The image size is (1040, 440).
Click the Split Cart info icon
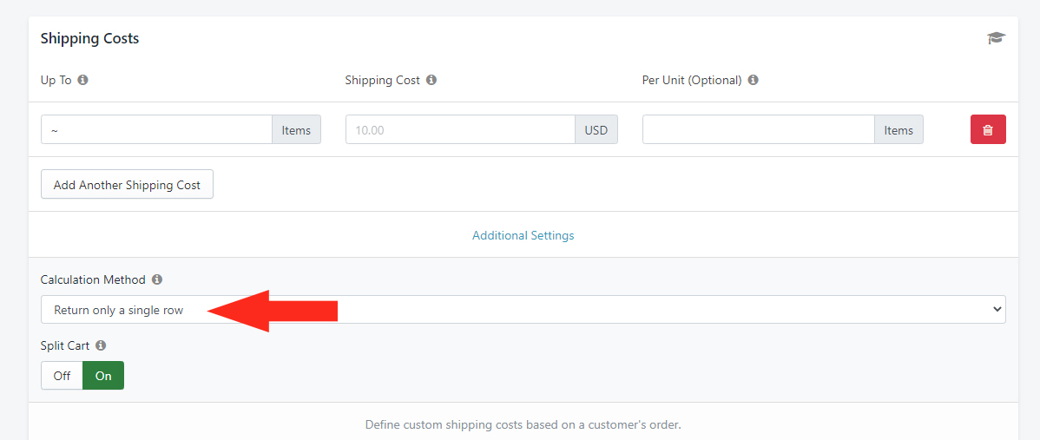101,345
